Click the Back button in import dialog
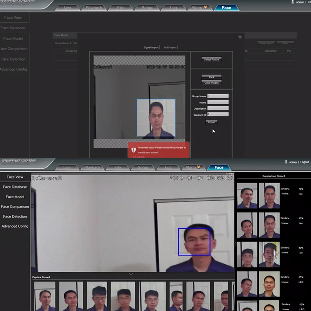 tap(211, 77)
